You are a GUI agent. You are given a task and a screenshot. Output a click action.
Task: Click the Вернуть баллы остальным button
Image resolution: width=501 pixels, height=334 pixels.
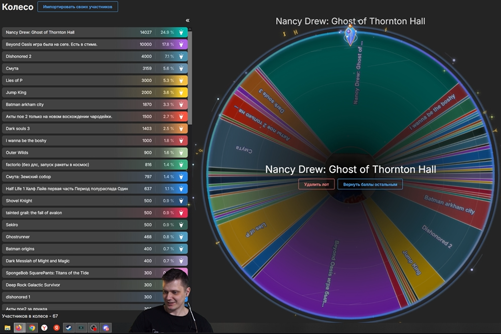pyautogui.click(x=370, y=184)
